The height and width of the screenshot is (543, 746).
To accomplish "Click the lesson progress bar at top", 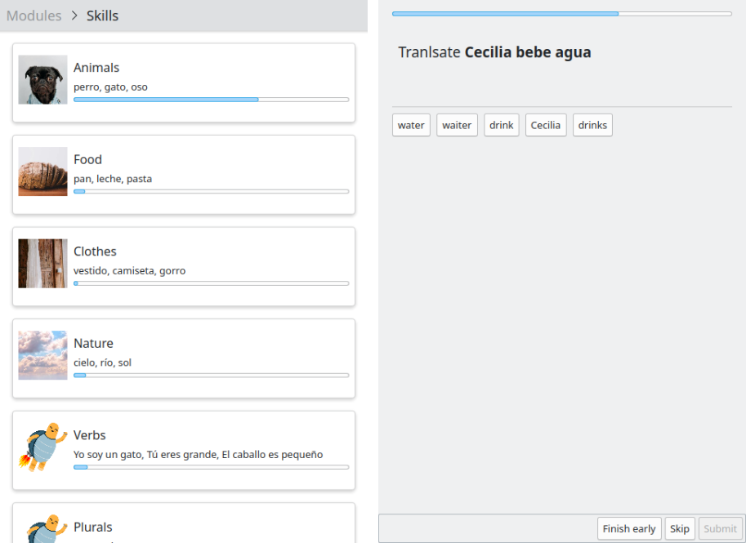I will [x=561, y=14].
